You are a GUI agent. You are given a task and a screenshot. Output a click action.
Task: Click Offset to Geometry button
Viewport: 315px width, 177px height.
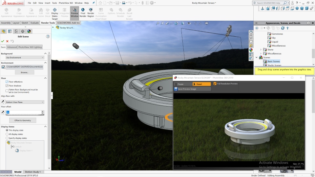23,120
